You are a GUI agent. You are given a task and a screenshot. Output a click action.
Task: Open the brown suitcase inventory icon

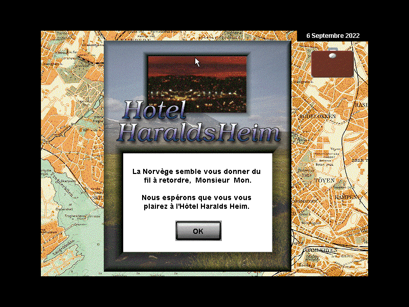point(333,63)
